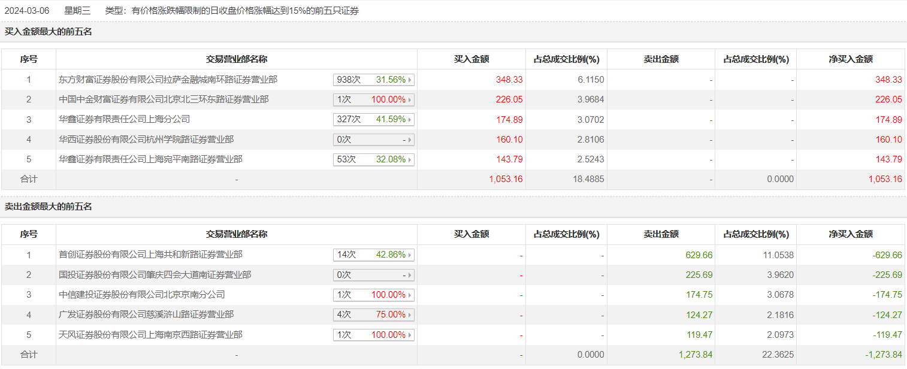Click 华鑫证券上海宛平南路营业部 link
This screenshot has width=907, height=369.
(x=150, y=160)
